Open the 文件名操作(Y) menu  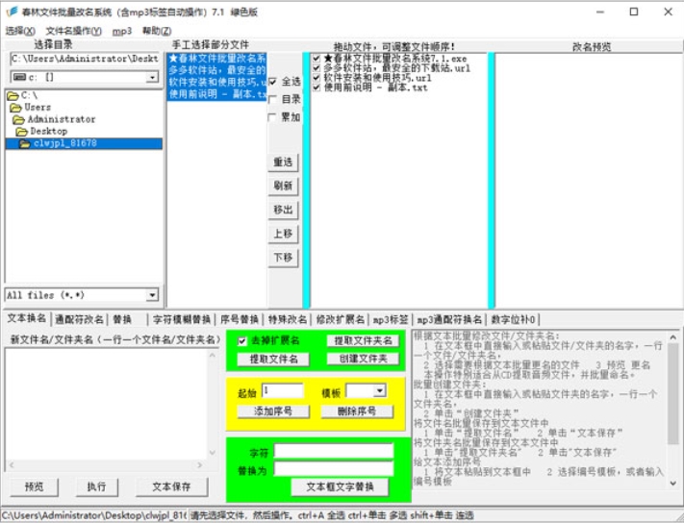point(73,31)
